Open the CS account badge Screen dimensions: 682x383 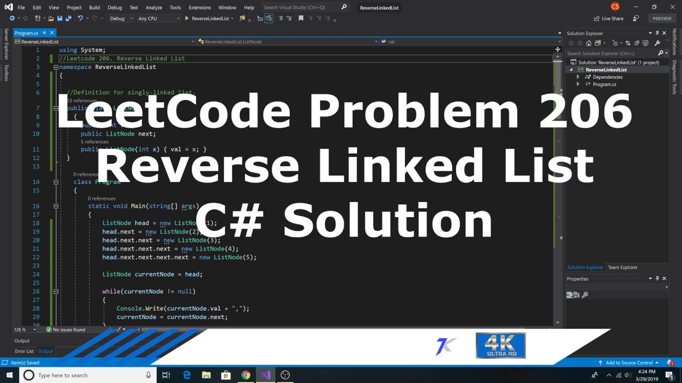coord(615,6)
